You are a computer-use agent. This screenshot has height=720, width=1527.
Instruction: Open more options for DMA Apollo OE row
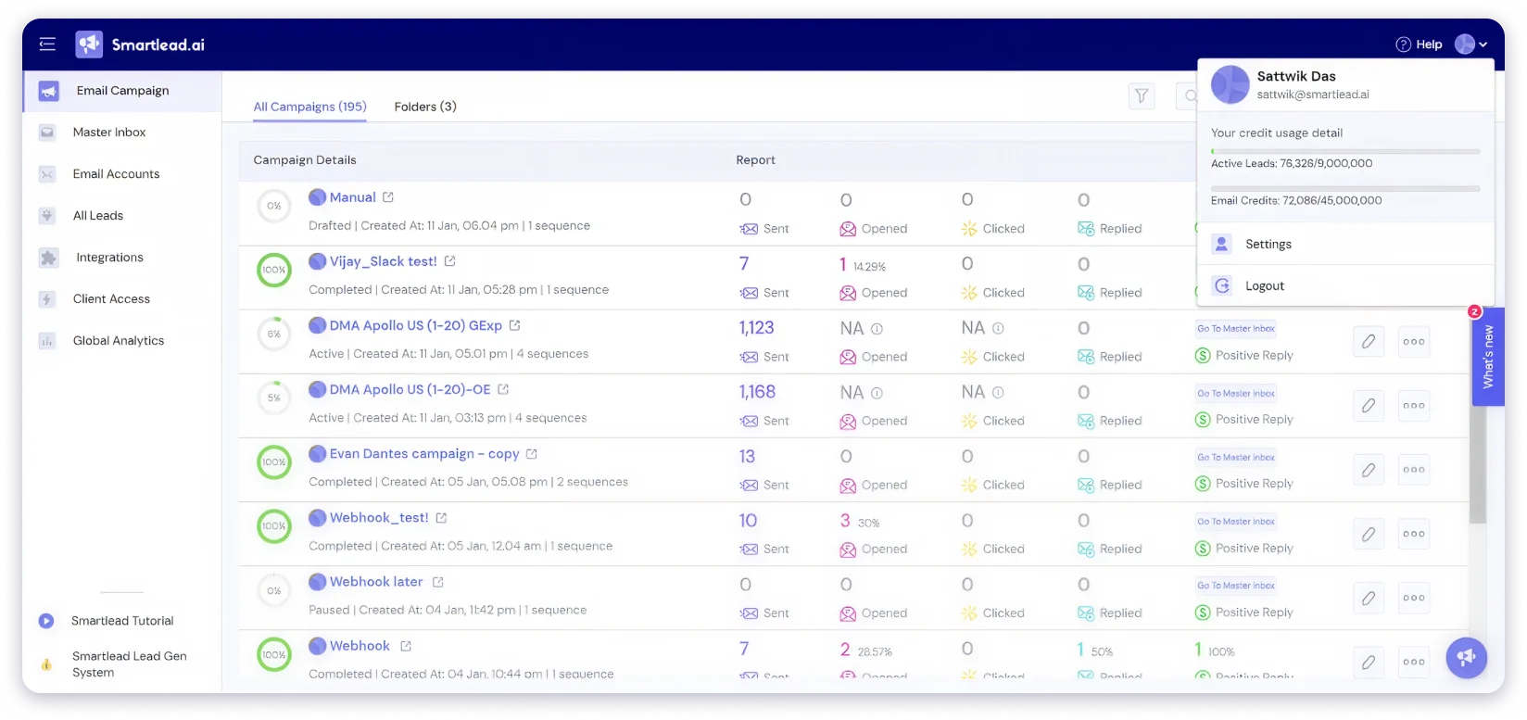pos(1414,405)
